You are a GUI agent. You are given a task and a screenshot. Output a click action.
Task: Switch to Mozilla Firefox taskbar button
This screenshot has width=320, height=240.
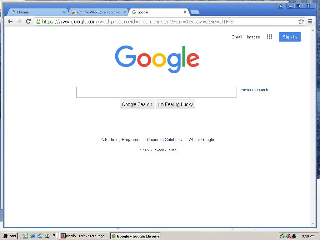[x=84, y=236]
